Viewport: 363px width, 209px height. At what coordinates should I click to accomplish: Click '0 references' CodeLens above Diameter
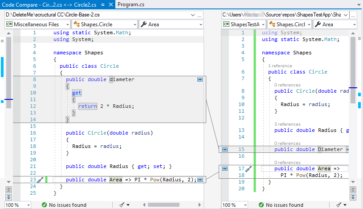click(x=287, y=143)
